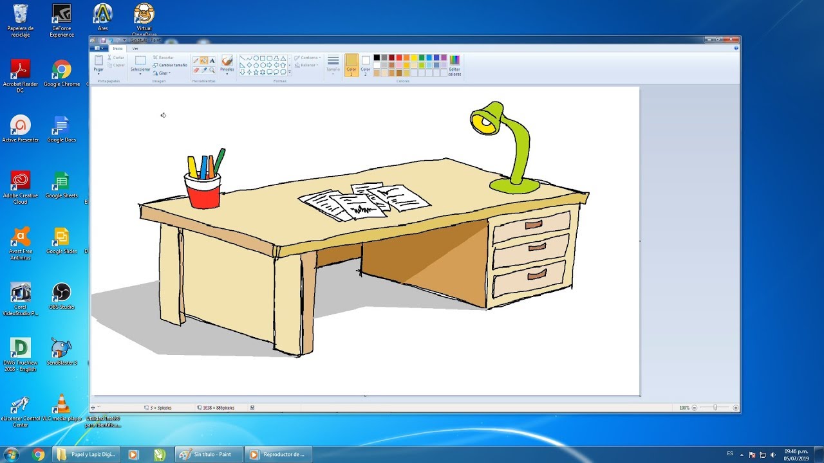Open Editar colores rainbow icon
Image resolution: width=824 pixels, height=463 pixels.
tap(454, 60)
